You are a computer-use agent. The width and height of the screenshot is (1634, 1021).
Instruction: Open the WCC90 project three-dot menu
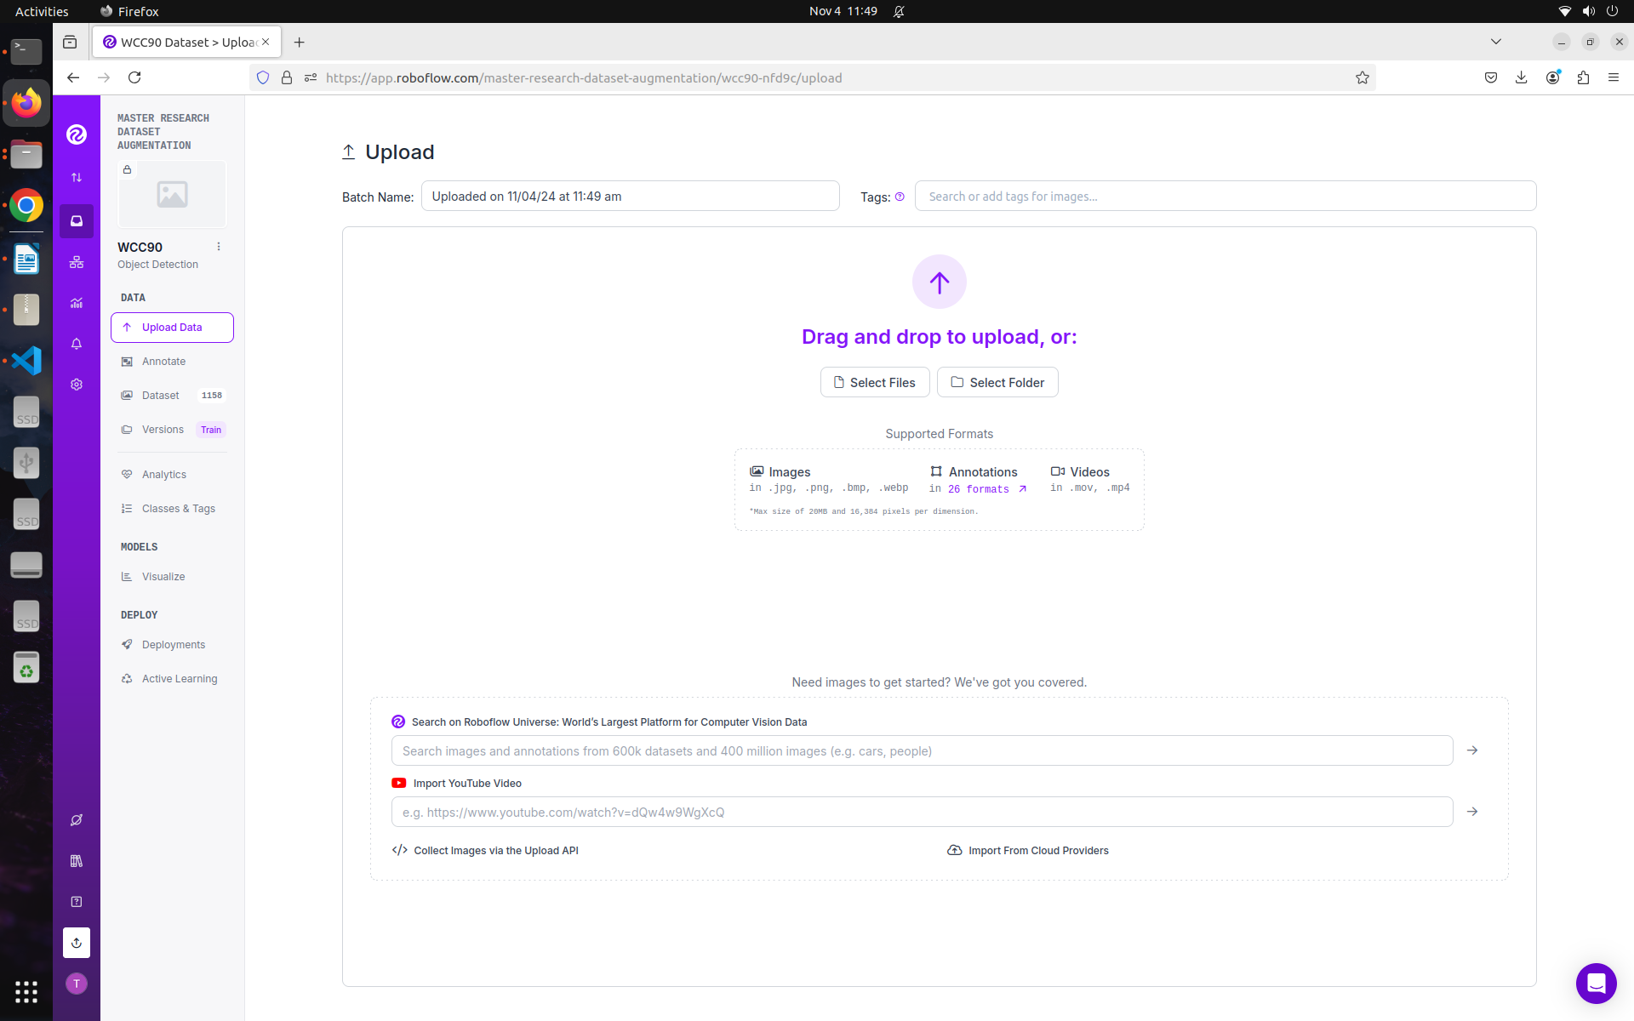pos(219,247)
